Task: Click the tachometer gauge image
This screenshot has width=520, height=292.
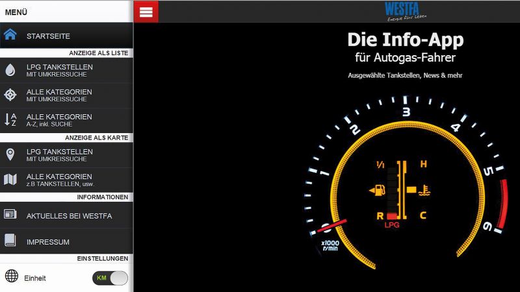Action: coord(406,182)
